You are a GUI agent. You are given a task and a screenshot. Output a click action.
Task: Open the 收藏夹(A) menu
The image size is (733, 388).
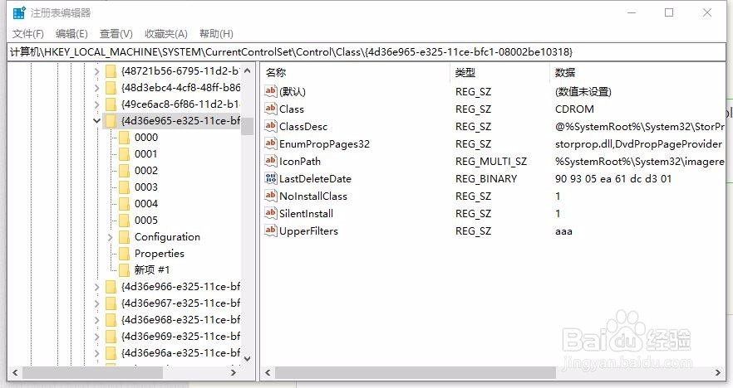pos(166,33)
